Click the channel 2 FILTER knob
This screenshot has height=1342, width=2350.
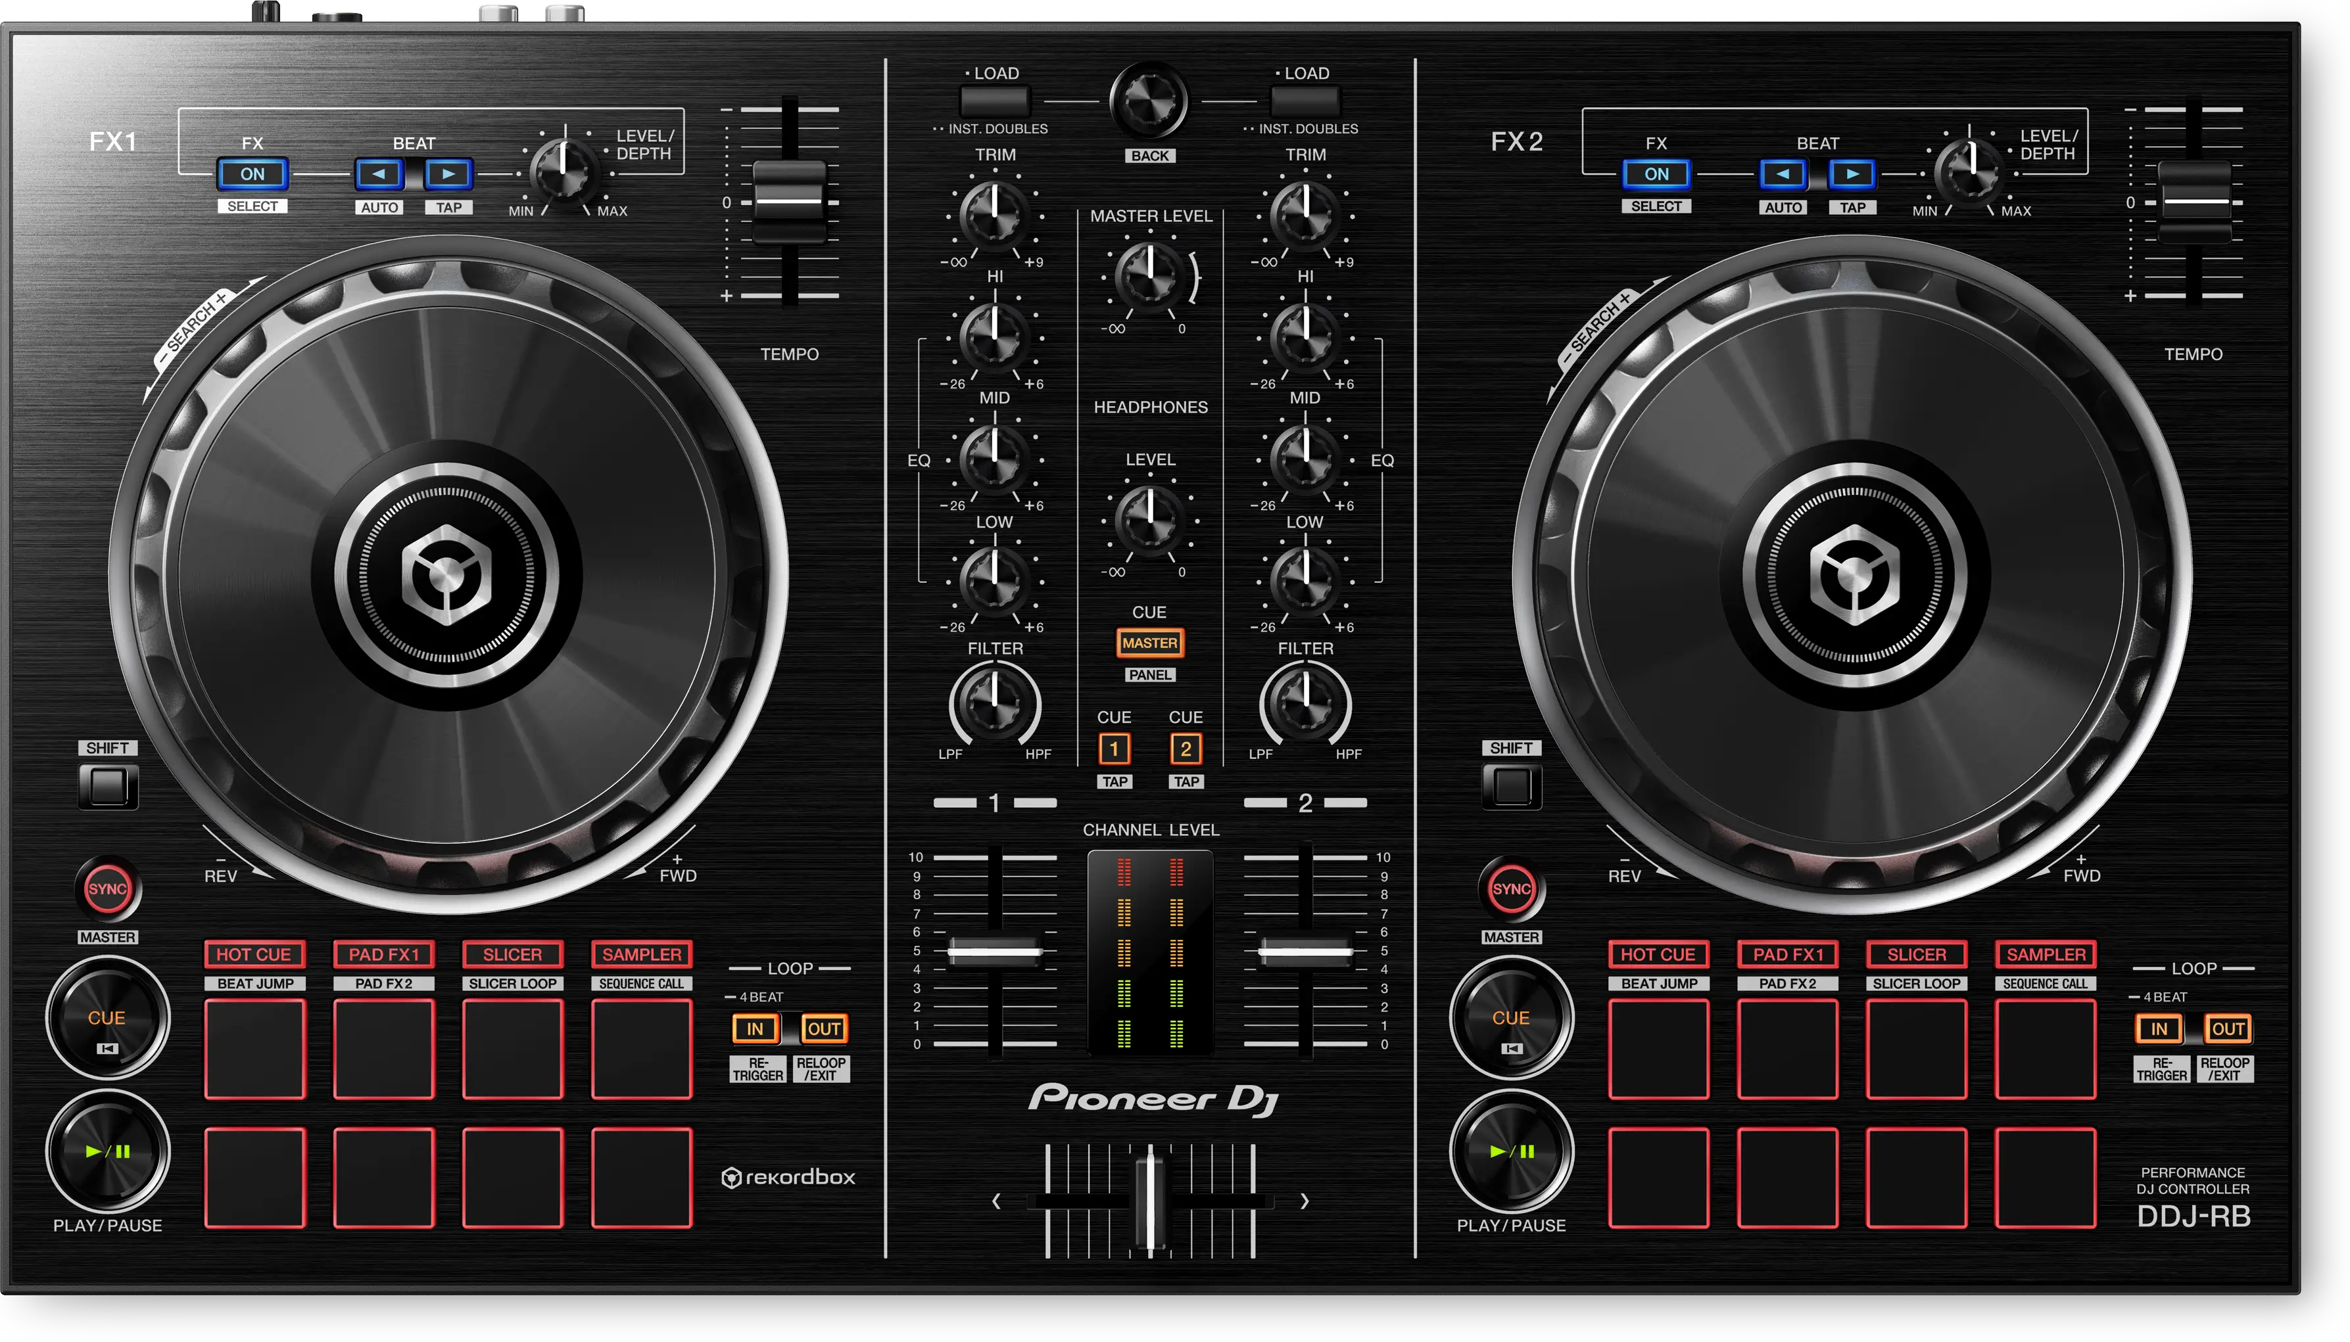coord(1305,705)
